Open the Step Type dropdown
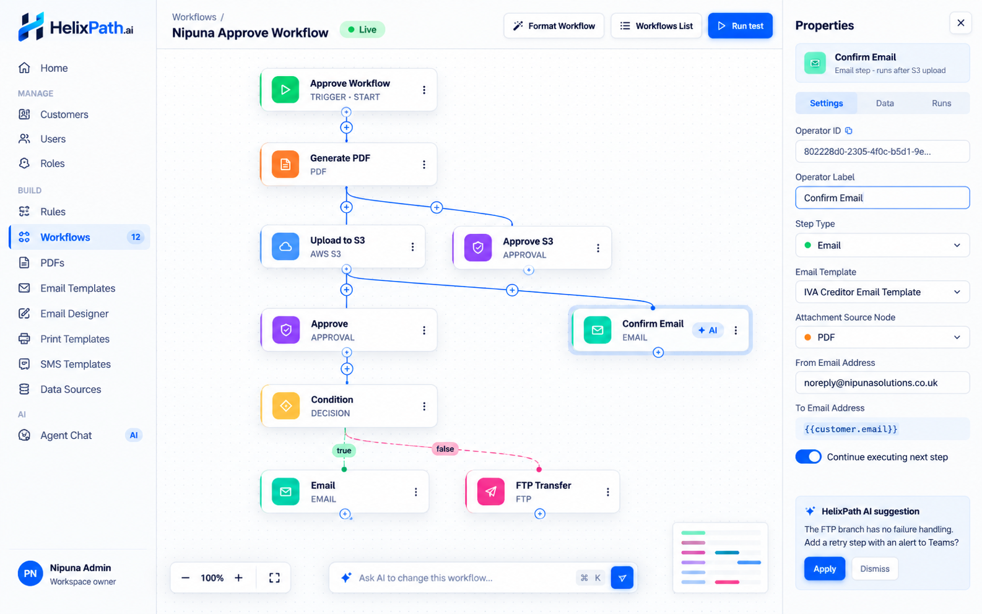The height and width of the screenshot is (614, 982). (882, 245)
